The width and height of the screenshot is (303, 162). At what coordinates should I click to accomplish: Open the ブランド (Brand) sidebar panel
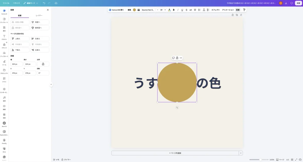4,46
